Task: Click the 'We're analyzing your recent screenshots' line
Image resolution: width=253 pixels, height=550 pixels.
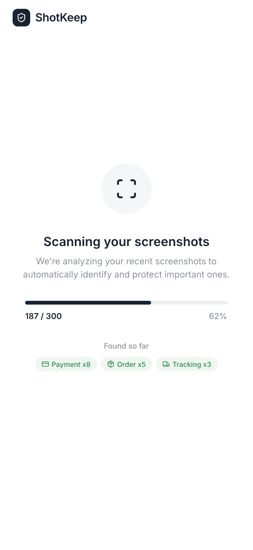Action: click(126, 261)
